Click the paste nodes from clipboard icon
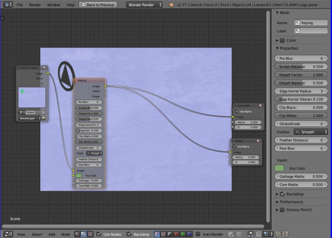 [x=285, y=234]
